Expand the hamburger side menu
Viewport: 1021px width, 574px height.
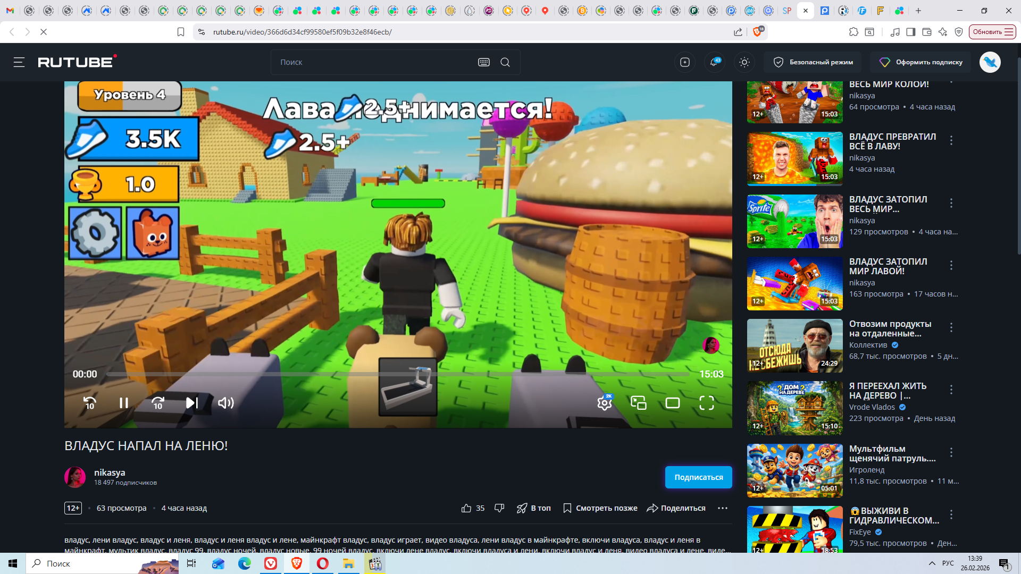click(x=19, y=62)
